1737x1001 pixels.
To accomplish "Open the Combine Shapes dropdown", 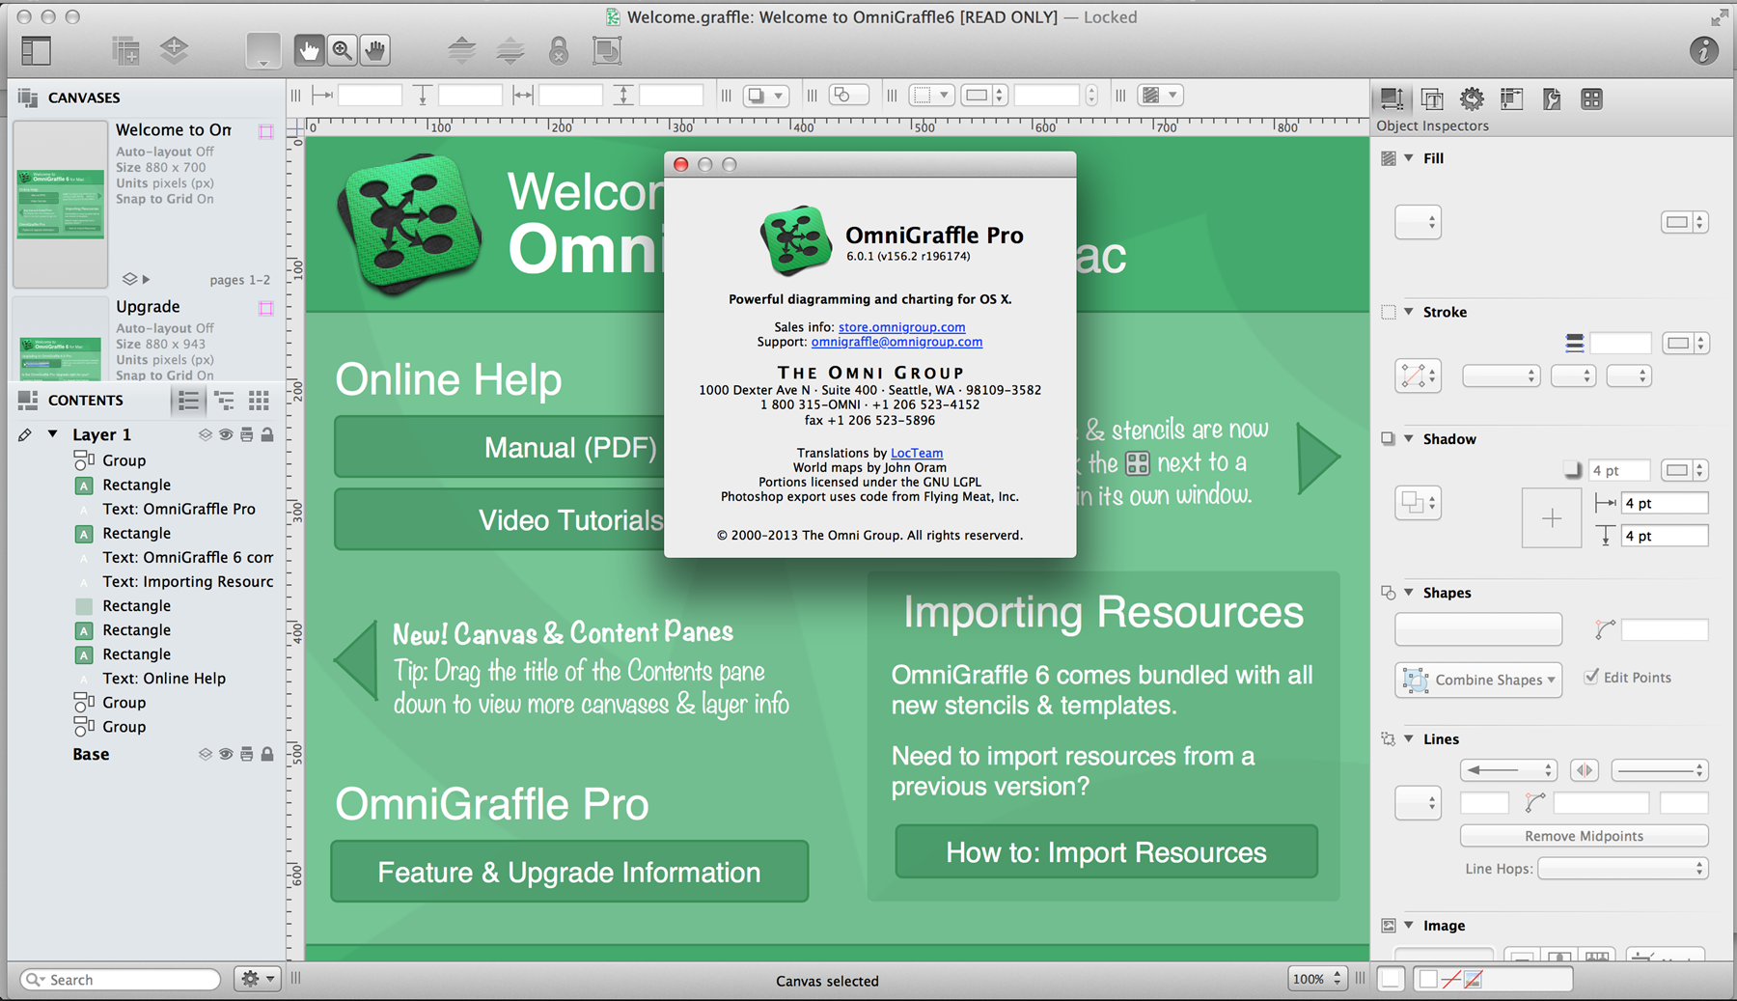I will (x=1478, y=680).
